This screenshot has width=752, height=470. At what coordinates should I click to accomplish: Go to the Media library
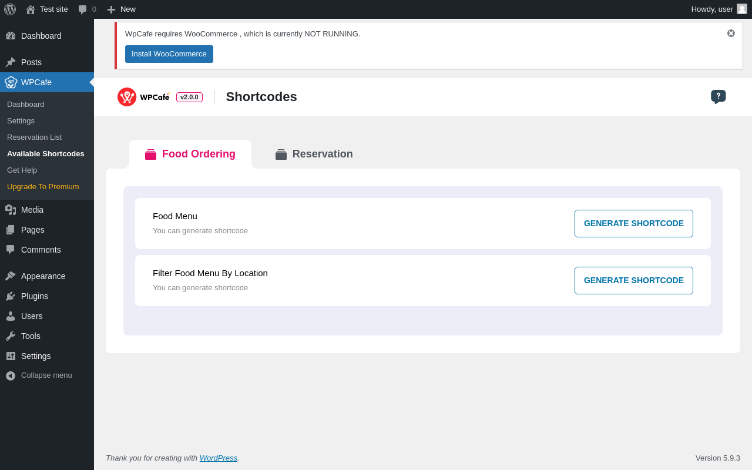click(x=32, y=210)
